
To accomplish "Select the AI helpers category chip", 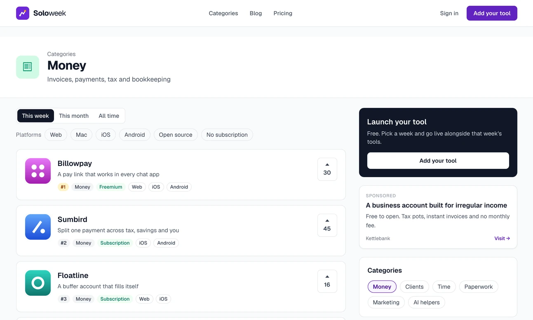I will tap(427, 302).
